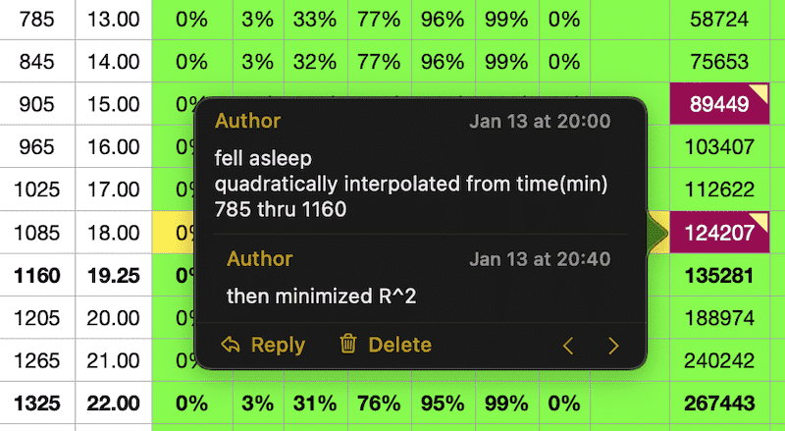Click the Delete button label

399,345
